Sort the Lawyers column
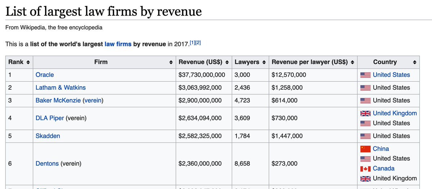The width and height of the screenshot is (432, 189). 264,62
